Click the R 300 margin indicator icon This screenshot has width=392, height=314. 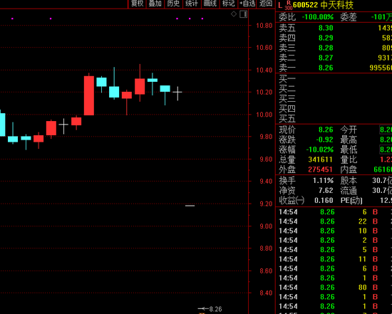pos(289,5)
